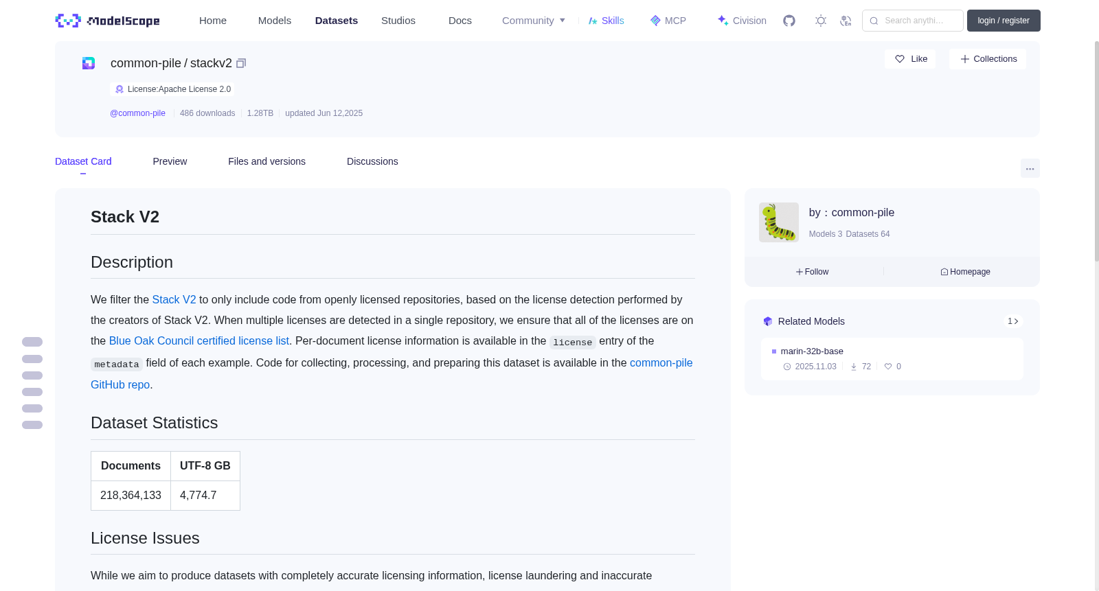Screen dimensions: 1099x591
Task: Click the Related Models cube icon
Action: pyautogui.click(x=768, y=321)
